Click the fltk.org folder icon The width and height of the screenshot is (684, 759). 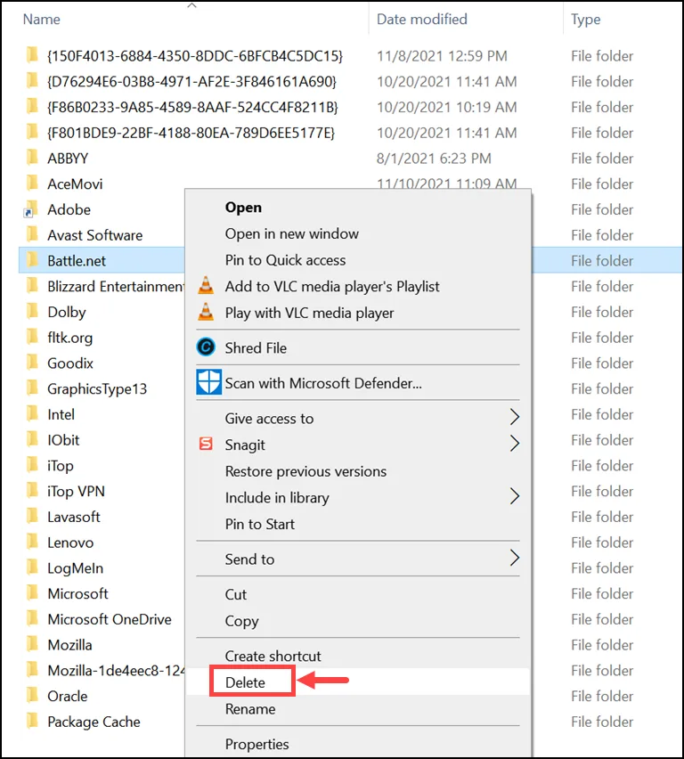coord(32,337)
